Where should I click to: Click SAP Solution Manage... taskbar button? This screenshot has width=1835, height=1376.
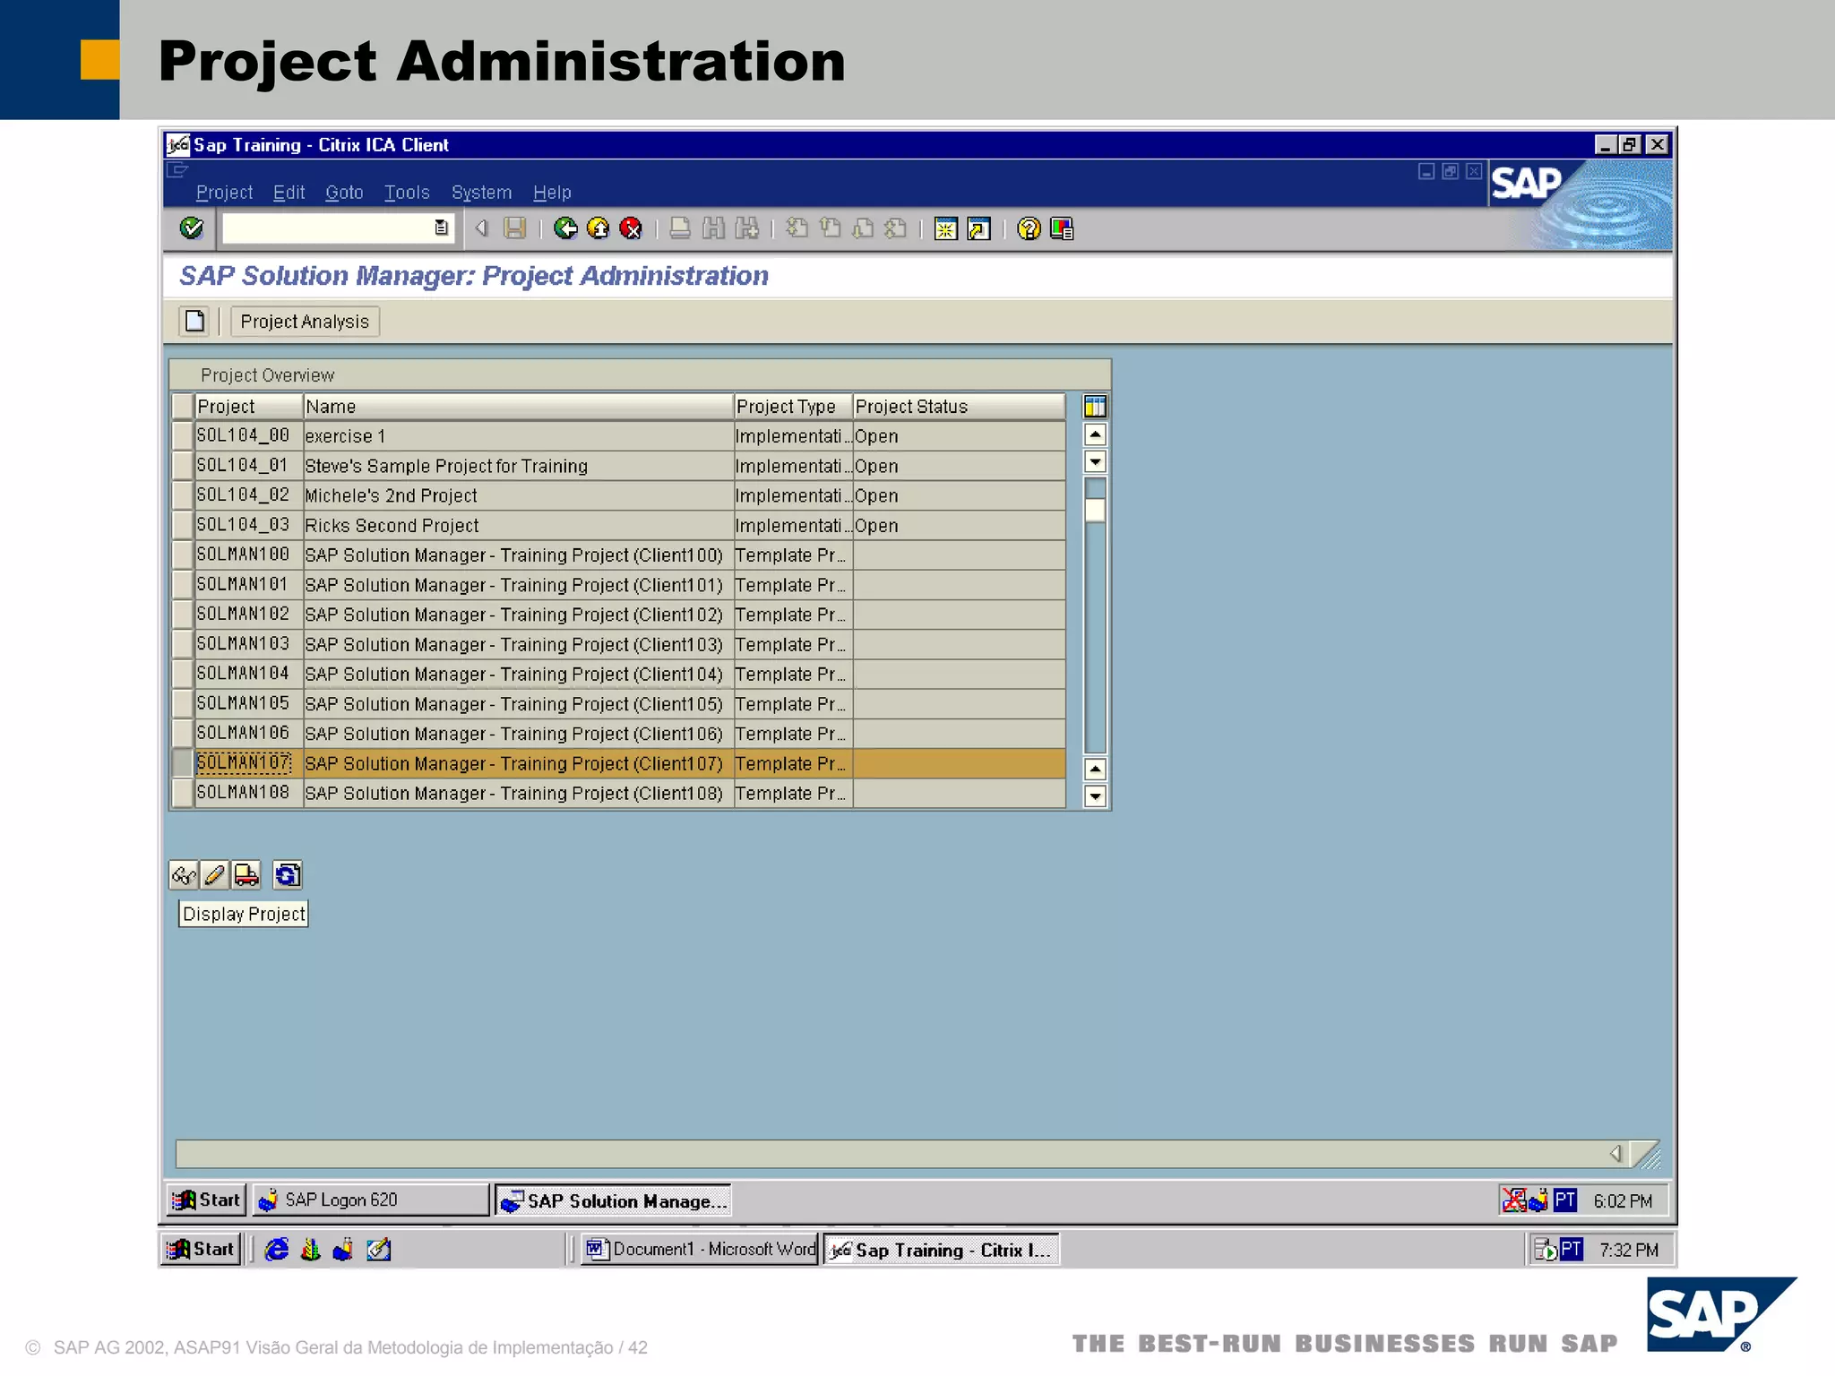pos(613,1201)
